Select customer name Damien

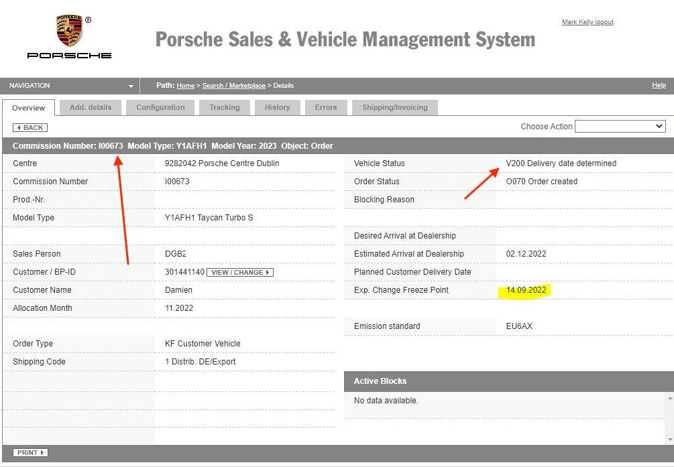178,290
